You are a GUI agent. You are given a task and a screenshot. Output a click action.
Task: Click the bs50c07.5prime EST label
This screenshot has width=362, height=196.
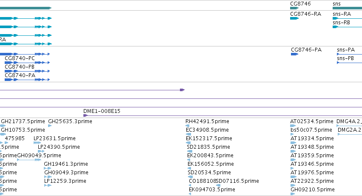point(311,130)
